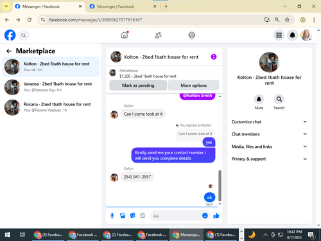Screen dimensions: 321x241
Task: Open the Facebook menu grid icon
Action: pyautogui.click(x=279, y=35)
